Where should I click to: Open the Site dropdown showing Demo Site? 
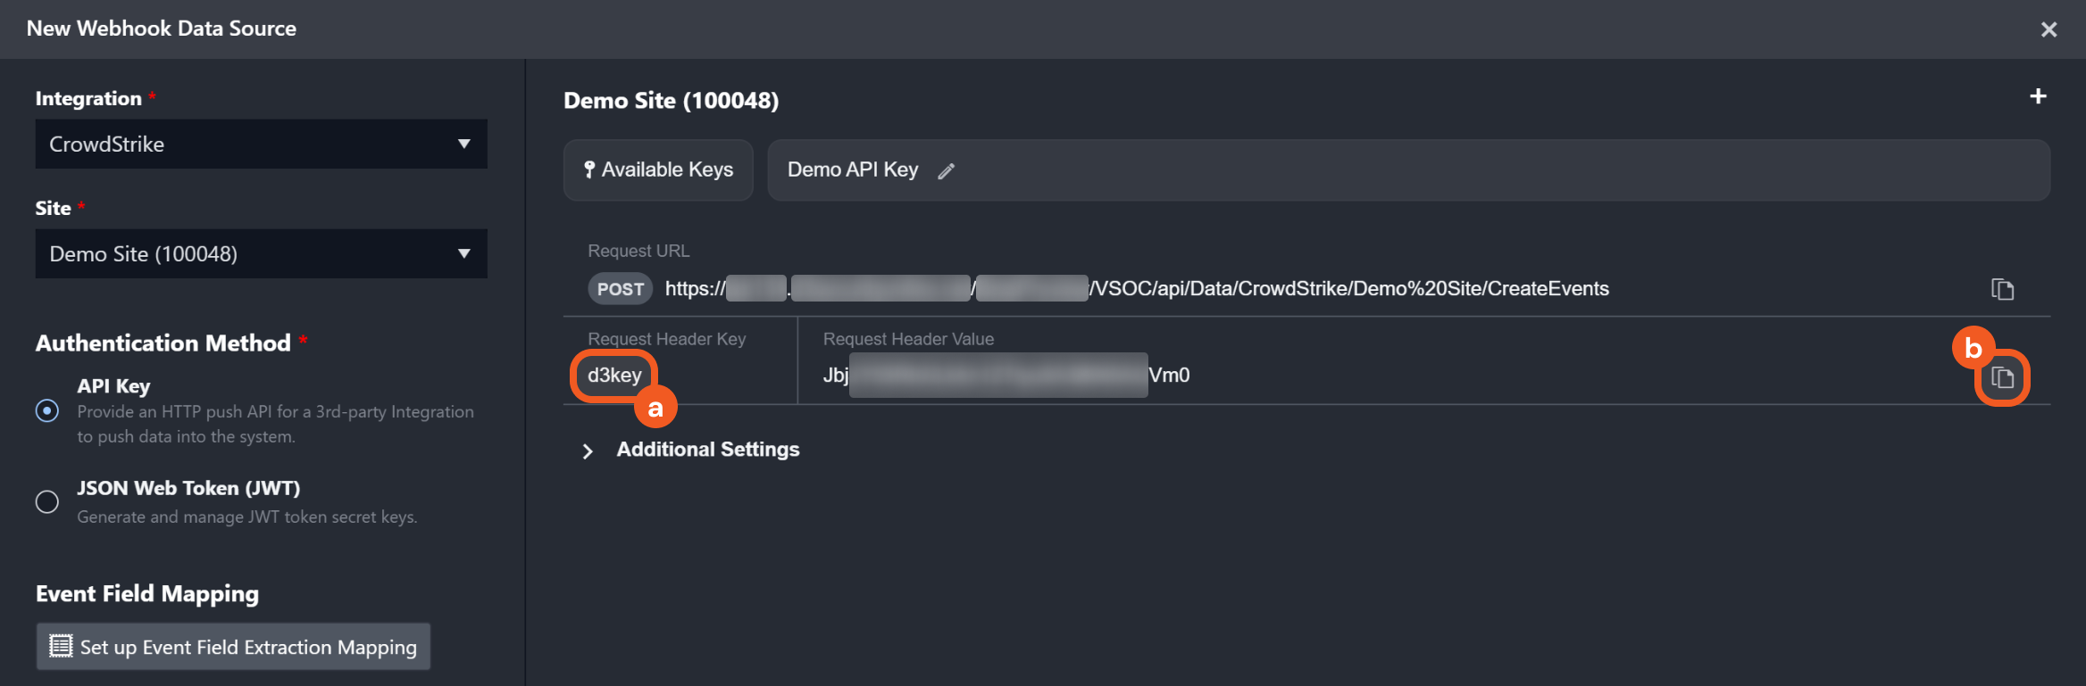coord(261,254)
